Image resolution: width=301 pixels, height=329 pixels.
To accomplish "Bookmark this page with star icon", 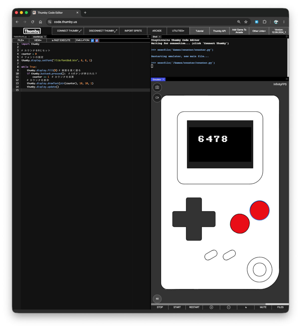I will pyautogui.click(x=246, y=22).
